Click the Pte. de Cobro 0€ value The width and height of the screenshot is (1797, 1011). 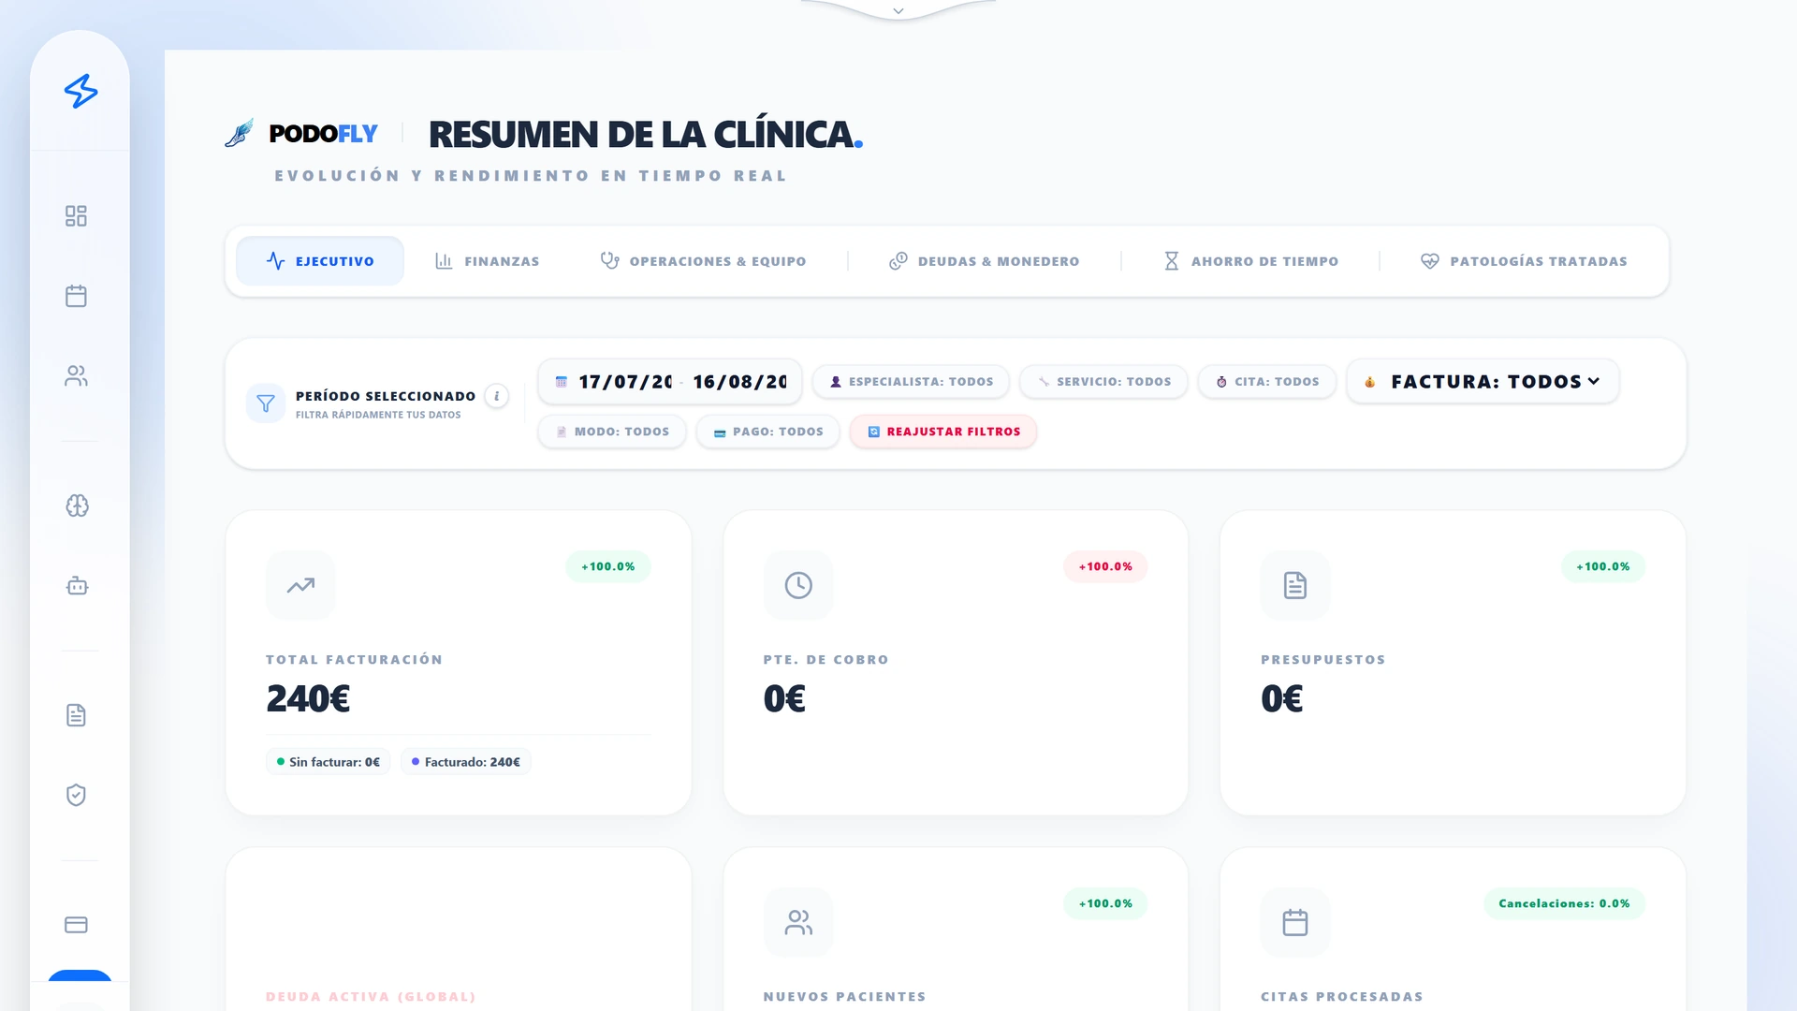784,698
